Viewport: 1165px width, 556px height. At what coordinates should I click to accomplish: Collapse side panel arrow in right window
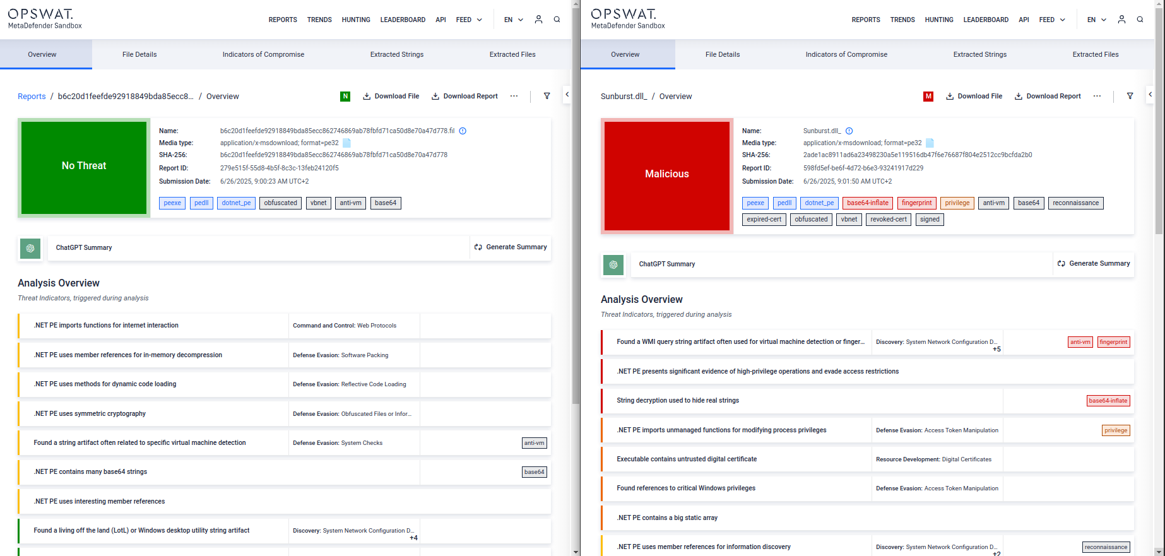1150,95
